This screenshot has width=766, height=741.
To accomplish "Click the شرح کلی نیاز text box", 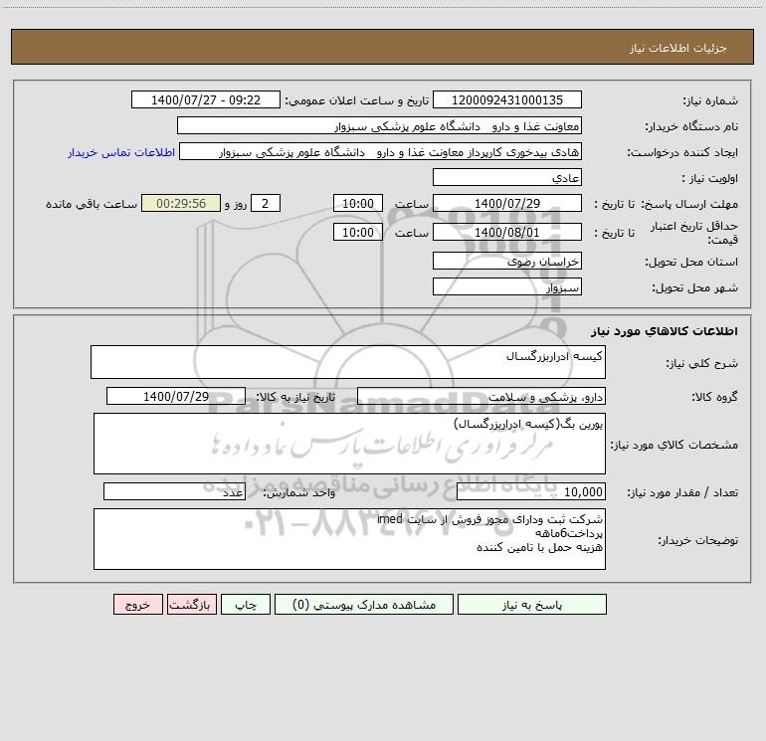I will pos(348,362).
